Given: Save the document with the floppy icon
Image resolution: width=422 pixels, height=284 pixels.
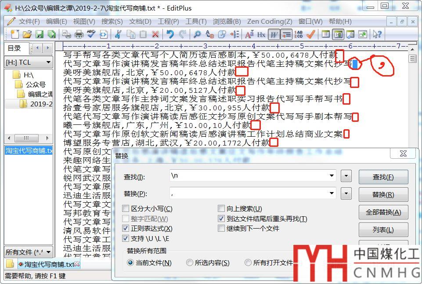Looking at the screenshot, I should 40,34.
